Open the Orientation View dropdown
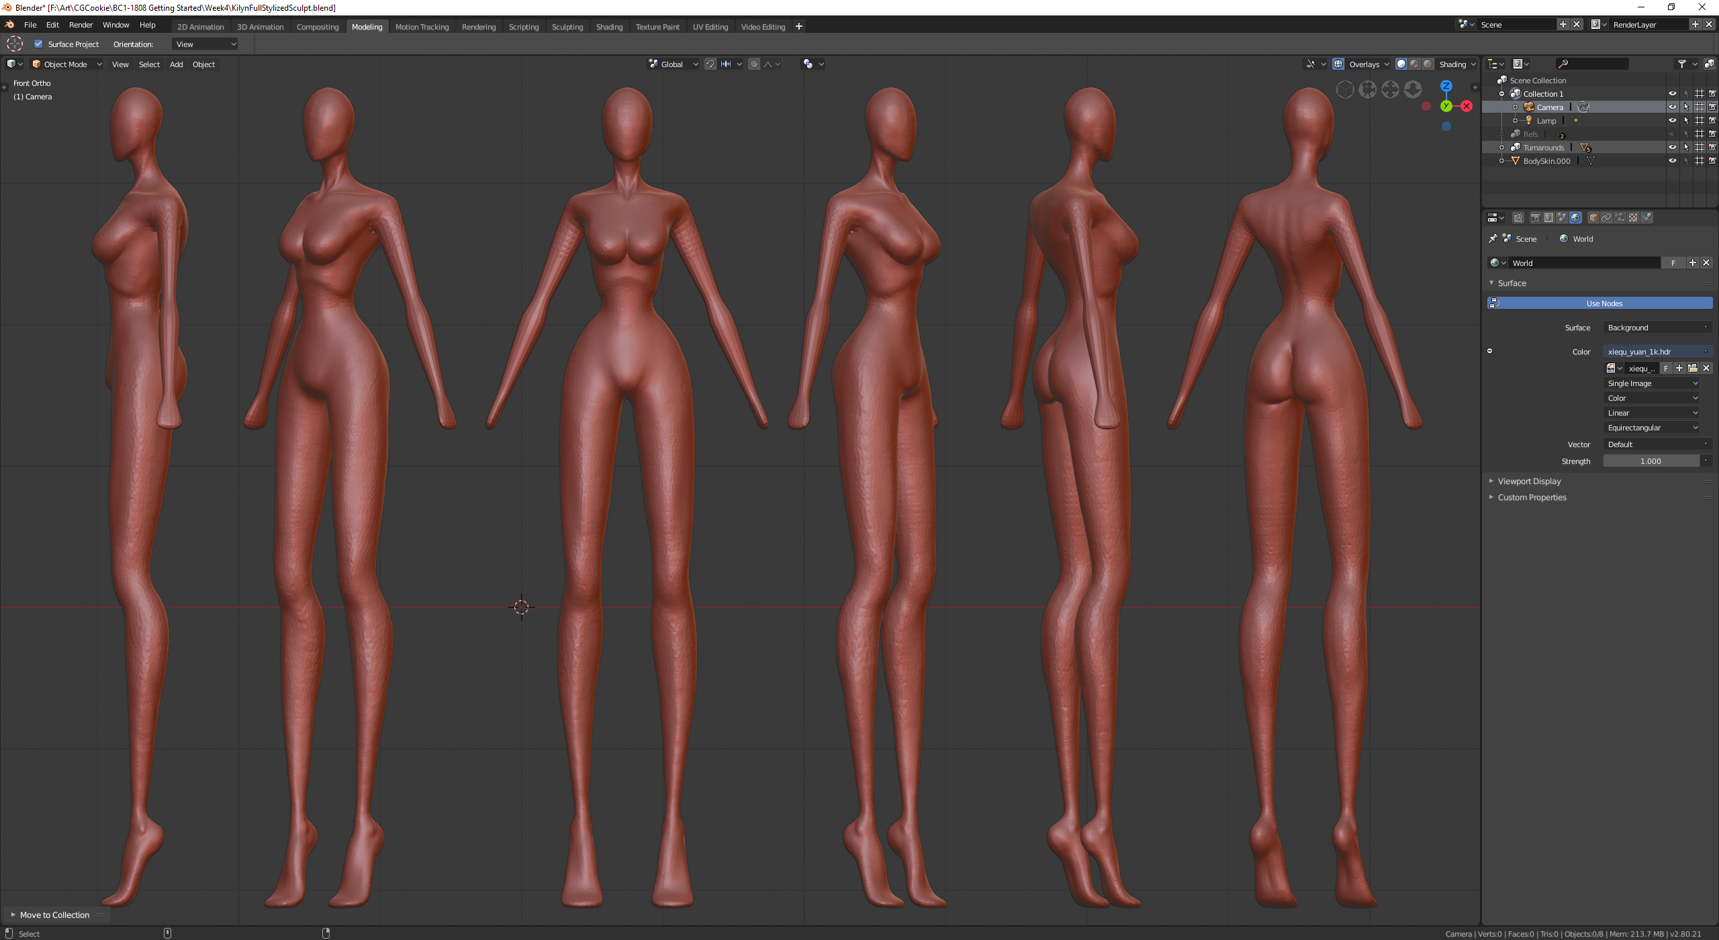Screen dimensions: 1719x940 coord(205,44)
